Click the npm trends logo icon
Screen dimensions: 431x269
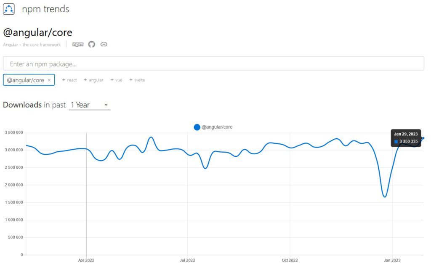click(x=9, y=9)
